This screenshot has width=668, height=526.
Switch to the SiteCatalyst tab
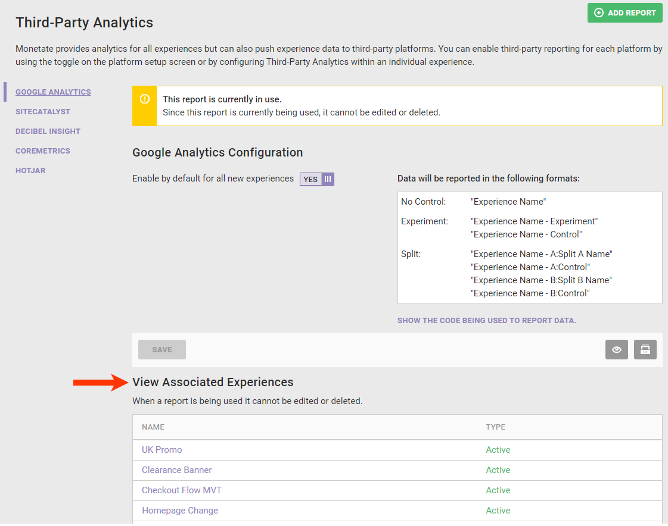(x=43, y=112)
